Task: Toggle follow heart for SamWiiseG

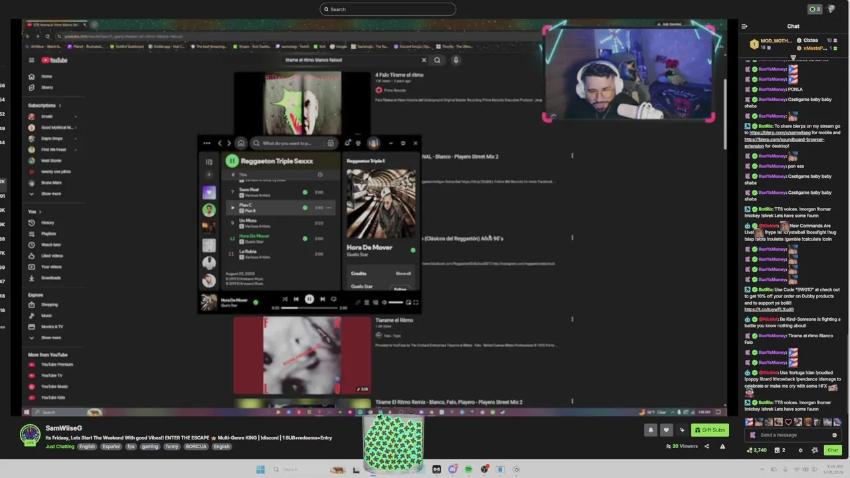Action: click(x=666, y=430)
